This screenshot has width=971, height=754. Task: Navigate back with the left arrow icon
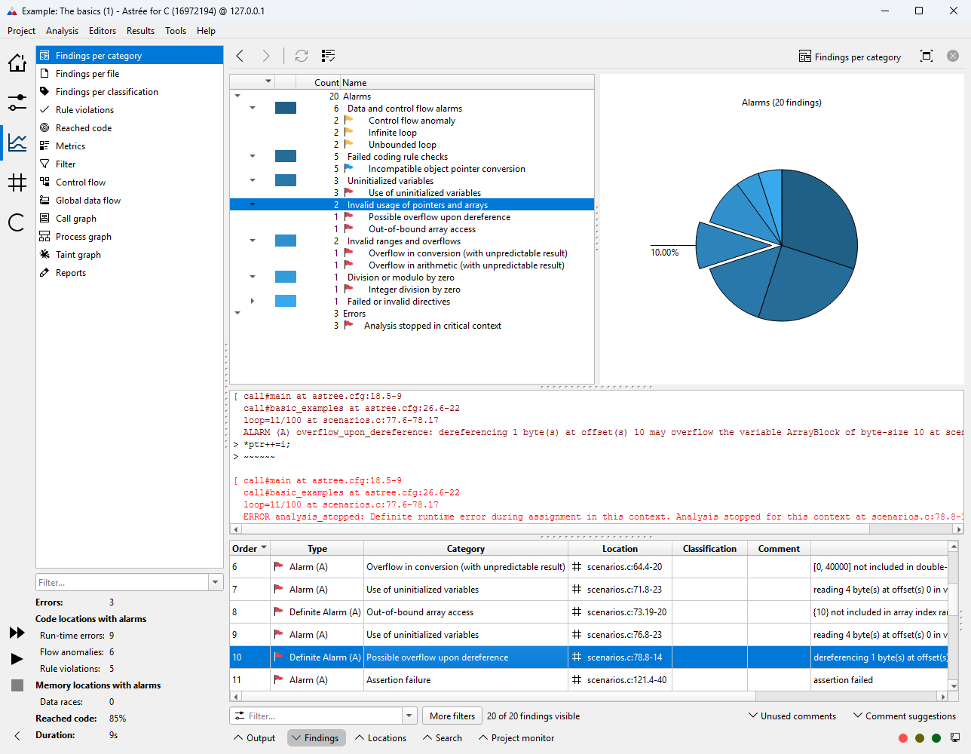click(x=240, y=56)
